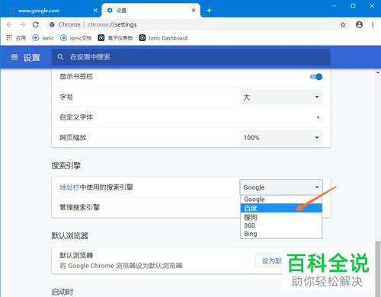Image resolution: width=381 pixels, height=297 pixels.
Task: Open the 网页缩放 100% dropdown
Action: click(281, 138)
